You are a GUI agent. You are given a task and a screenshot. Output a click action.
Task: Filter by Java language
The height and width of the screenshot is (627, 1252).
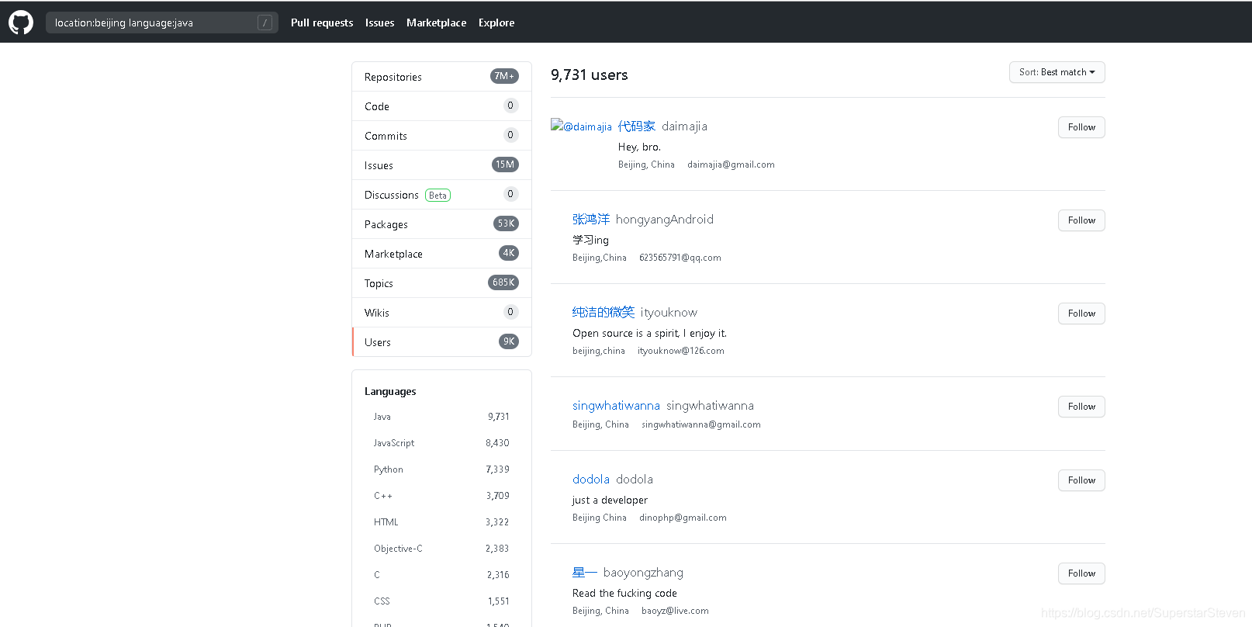click(441, 417)
